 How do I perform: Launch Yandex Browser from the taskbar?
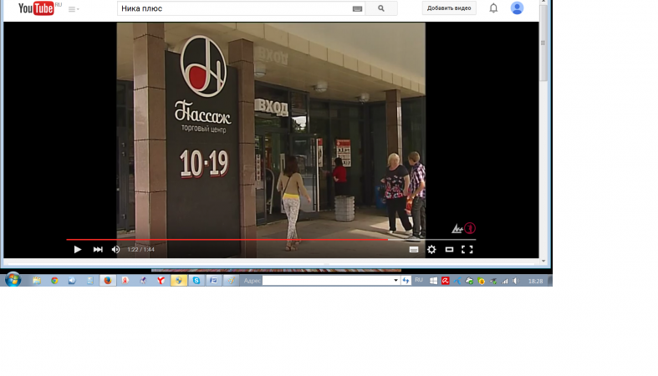click(161, 281)
